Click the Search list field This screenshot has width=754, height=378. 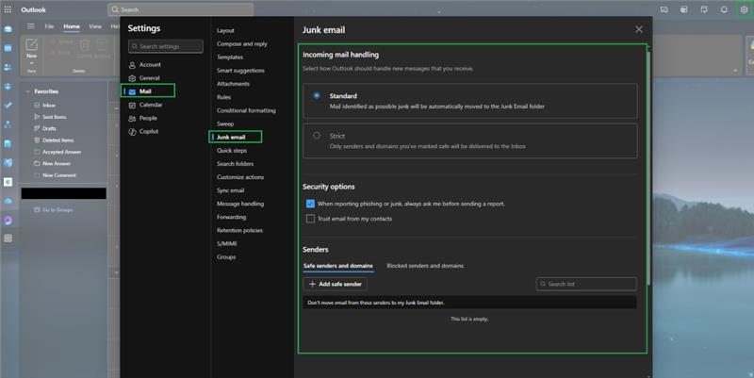tap(586, 285)
